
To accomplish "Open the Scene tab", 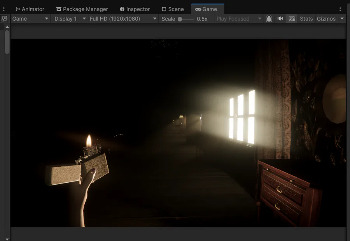I will [x=173, y=9].
